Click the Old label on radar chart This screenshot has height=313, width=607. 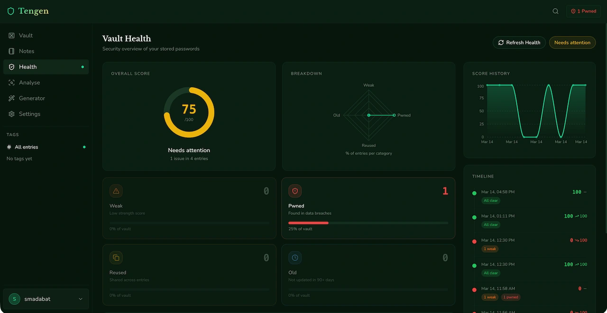(x=337, y=115)
